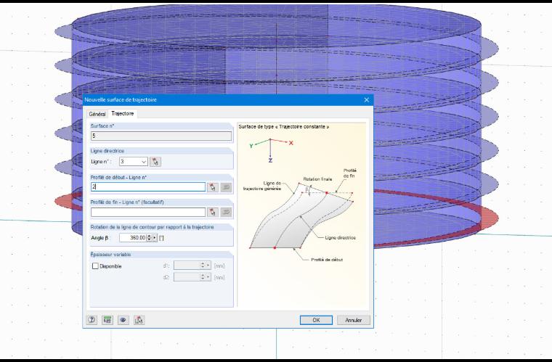The width and height of the screenshot is (552, 362).
Task: Click the Surface n° field
Action: pyautogui.click(x=161, y=136)
